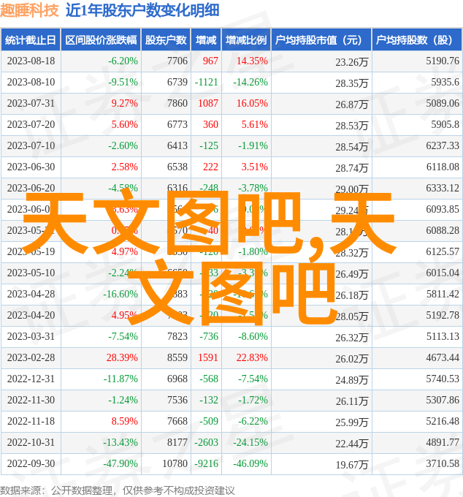Select average shares value 5190.76
Viewport: 463px width, 497px height.
tap(443, 61)
